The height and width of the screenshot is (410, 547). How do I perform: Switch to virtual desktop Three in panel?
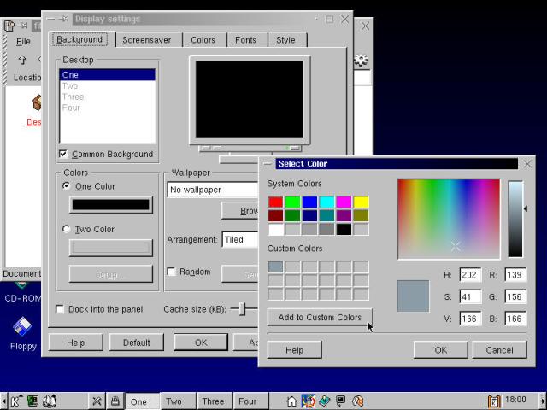pos(213,401)
